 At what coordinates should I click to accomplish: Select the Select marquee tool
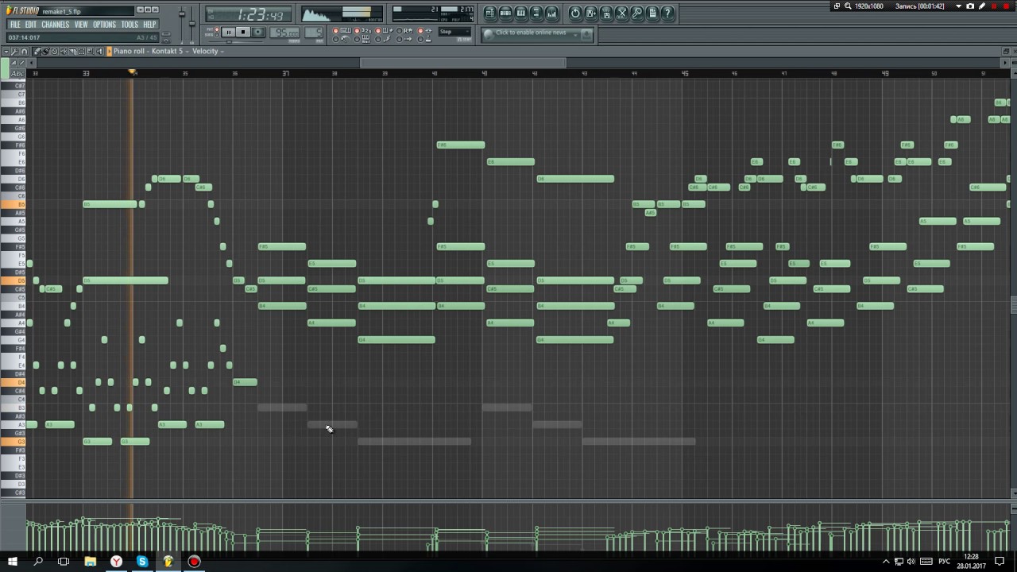(81, 51)
